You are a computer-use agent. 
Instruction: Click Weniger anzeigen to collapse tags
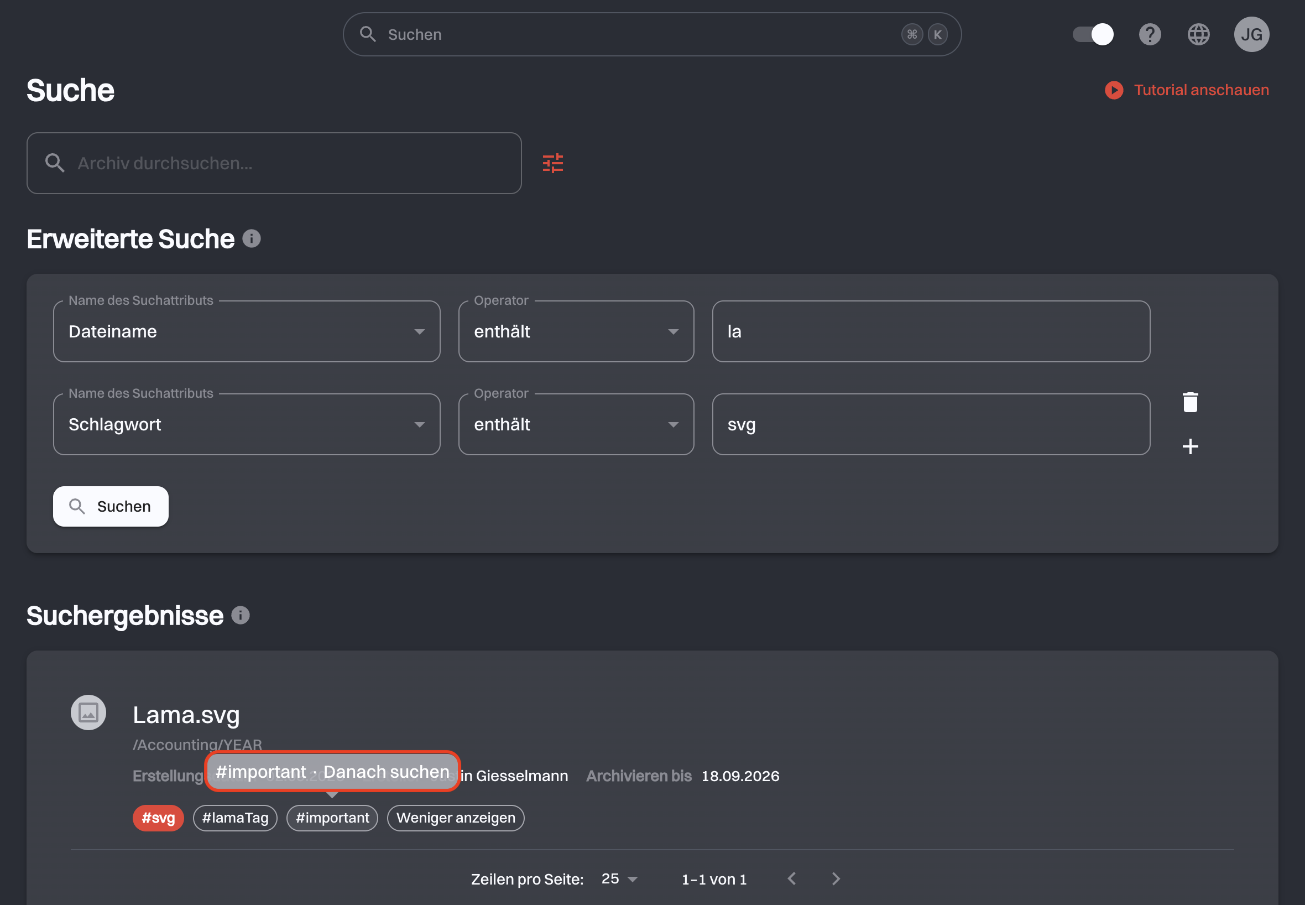pyautogui.click(x=456, y=818)
